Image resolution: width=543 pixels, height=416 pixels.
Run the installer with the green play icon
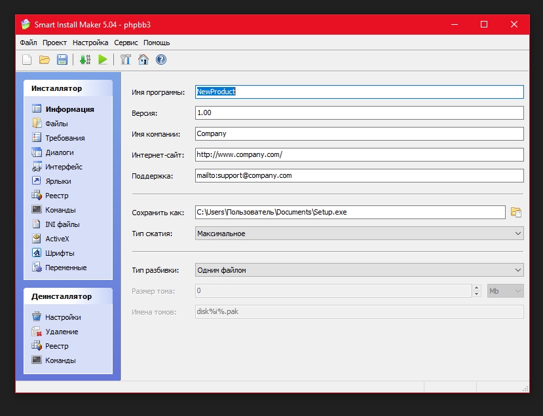pos(103,60)
